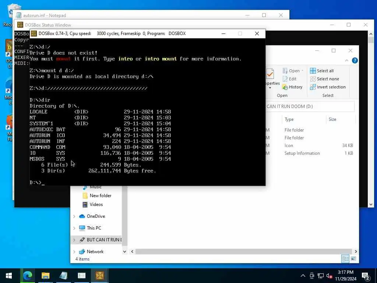377x283 pixels.
Task: Select This PC in navigation pane
Action: pyautogui.click(x=94, y=228)
